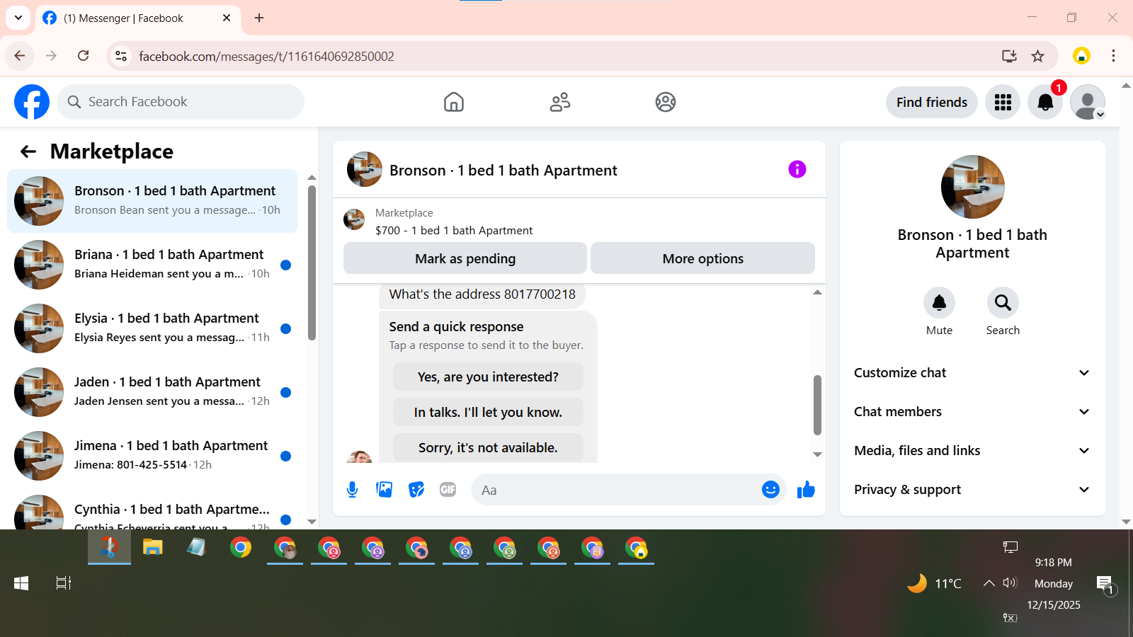1133x637 pixels.
Task: Open Windows Start menu
Action: pos(21,583)
